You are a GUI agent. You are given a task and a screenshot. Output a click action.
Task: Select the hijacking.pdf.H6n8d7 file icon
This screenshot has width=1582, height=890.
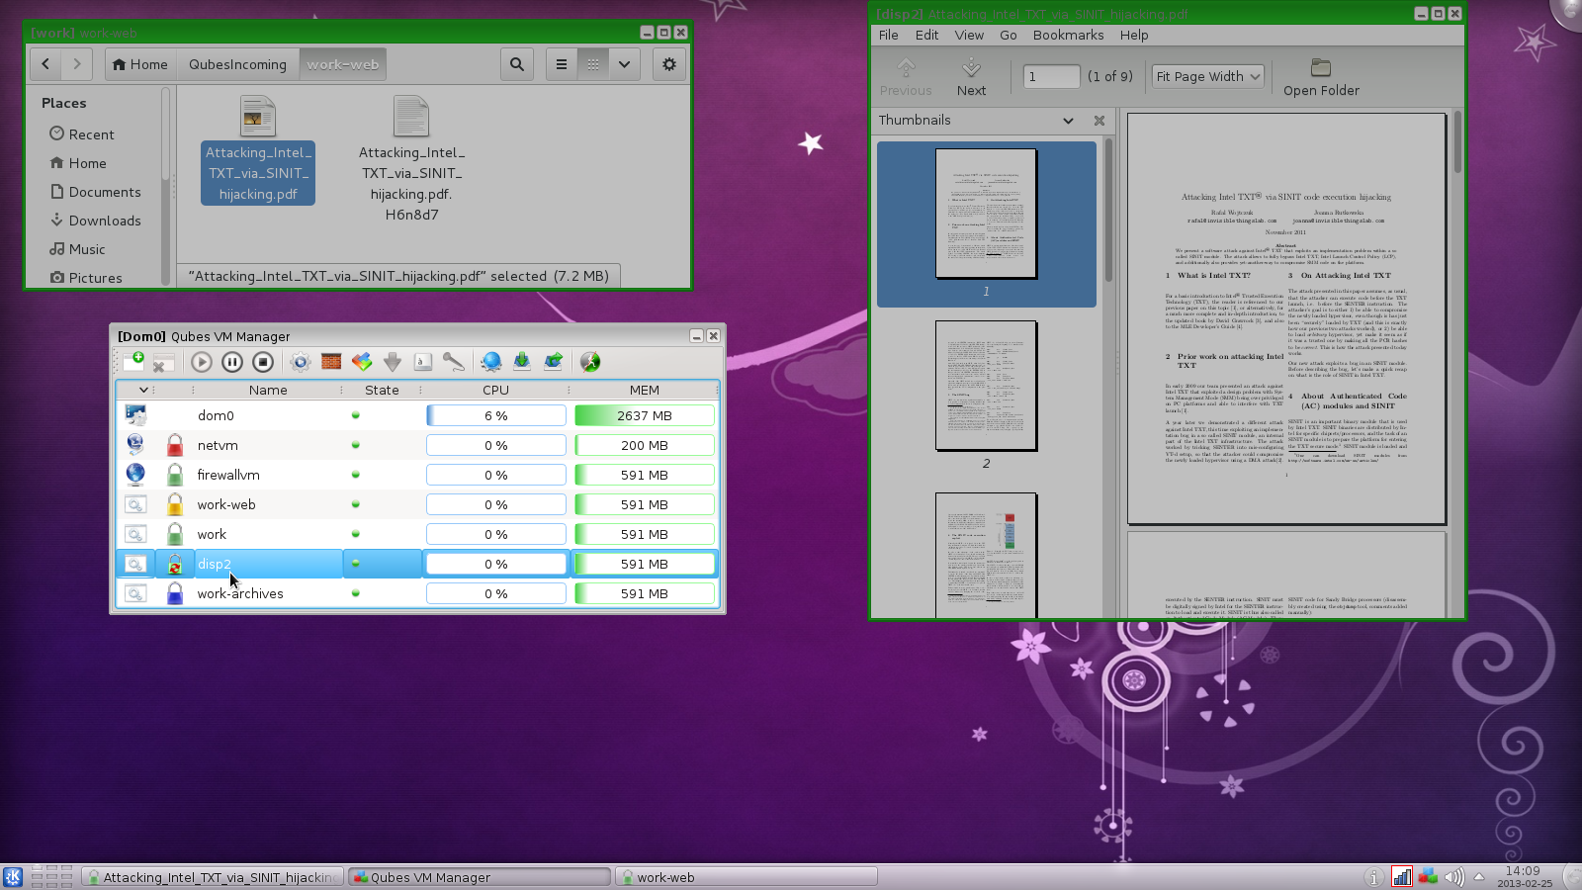[411, 117]
